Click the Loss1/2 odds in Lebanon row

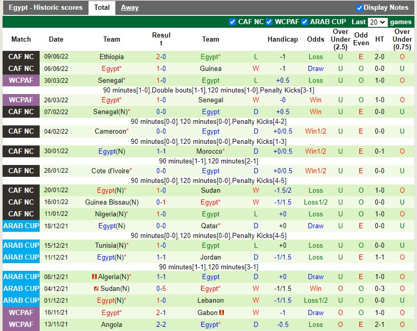pos(316,301)
